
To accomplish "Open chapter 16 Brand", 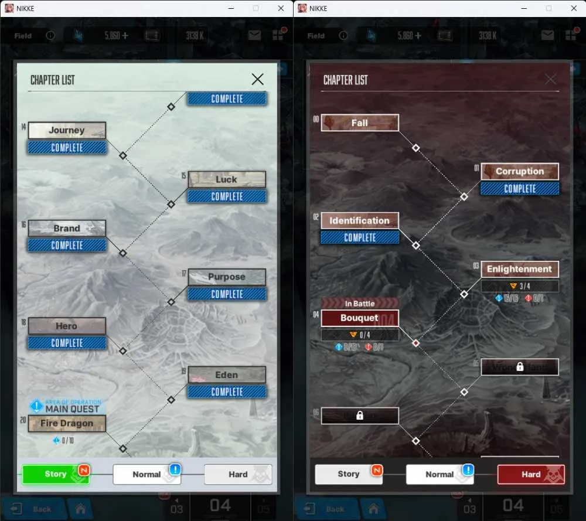I will tap(67, 229).
